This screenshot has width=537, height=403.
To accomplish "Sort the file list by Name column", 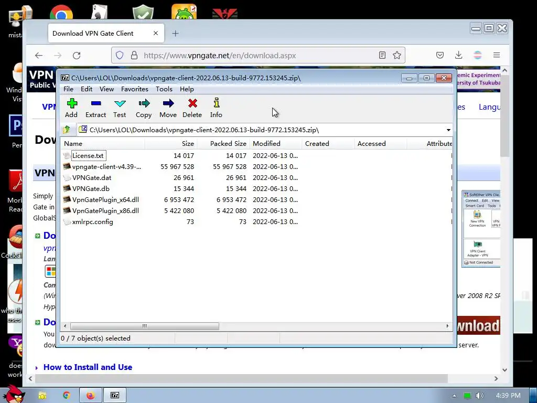I will point(102,144).
